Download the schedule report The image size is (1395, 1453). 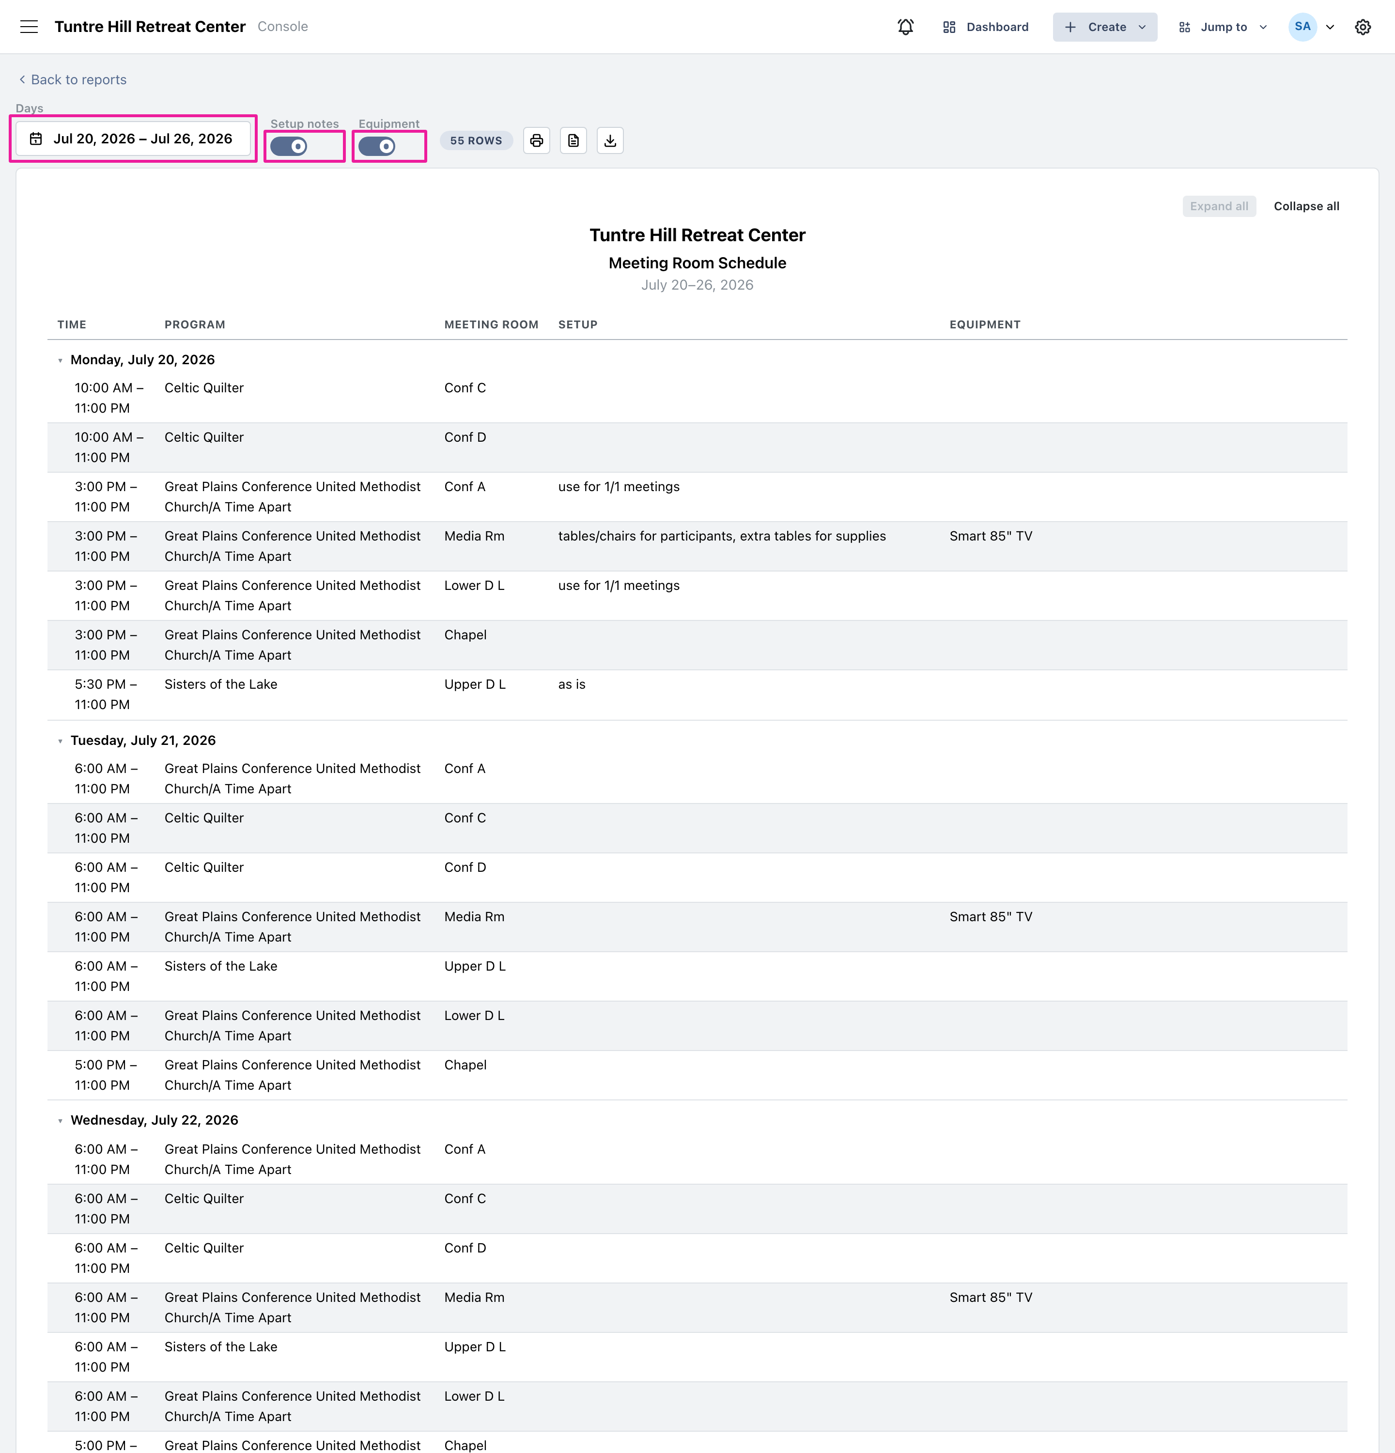[x=610, y=140]
